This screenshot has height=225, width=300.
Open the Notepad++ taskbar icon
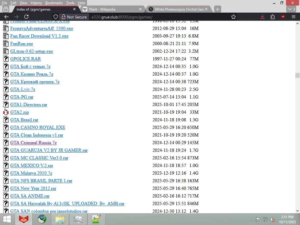pos(96,219)
